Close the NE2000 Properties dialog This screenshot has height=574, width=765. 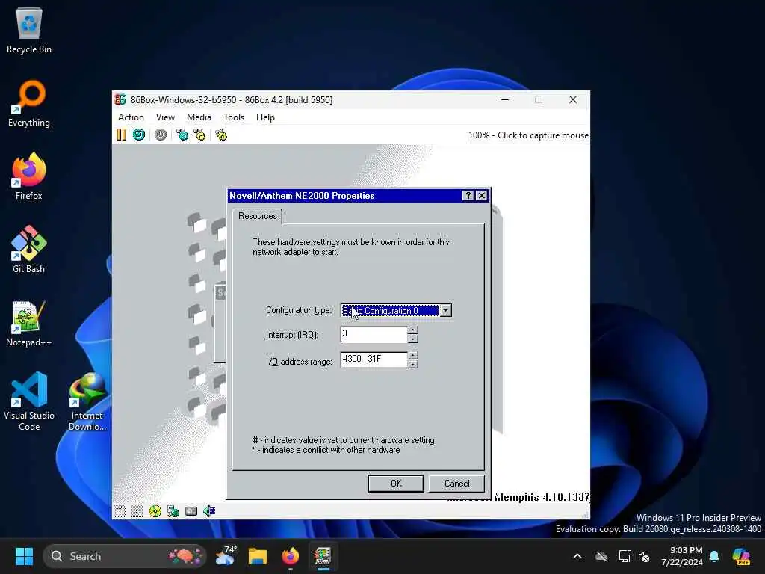pos(482,196)
